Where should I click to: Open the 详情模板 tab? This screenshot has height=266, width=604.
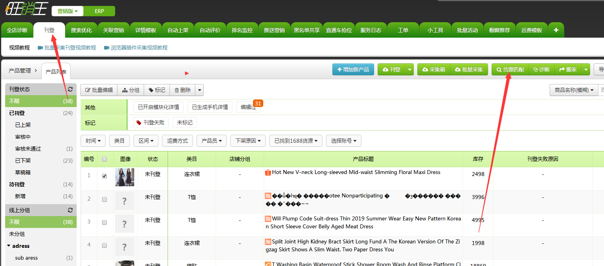[x=146, y=30]
